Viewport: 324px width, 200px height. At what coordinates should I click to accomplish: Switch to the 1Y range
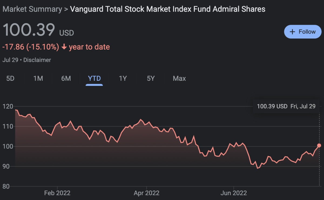pyautogui.click(x=123, y=78)
